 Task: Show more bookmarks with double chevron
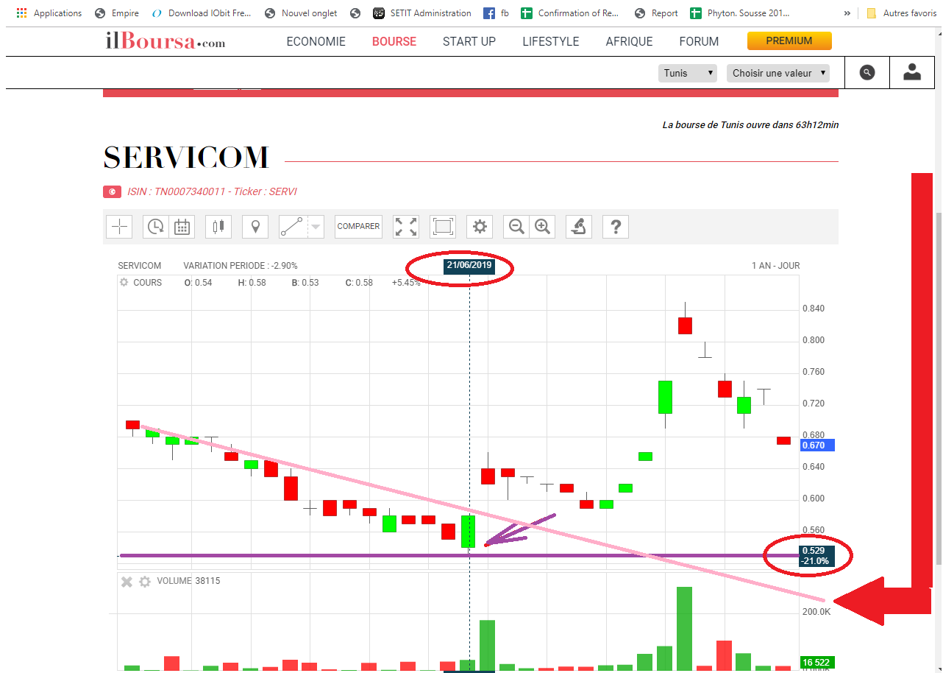tap(847, 13)
